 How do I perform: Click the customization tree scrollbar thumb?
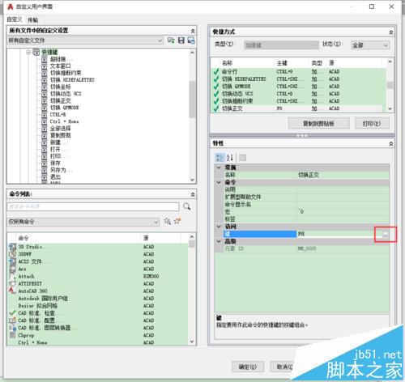192,99
